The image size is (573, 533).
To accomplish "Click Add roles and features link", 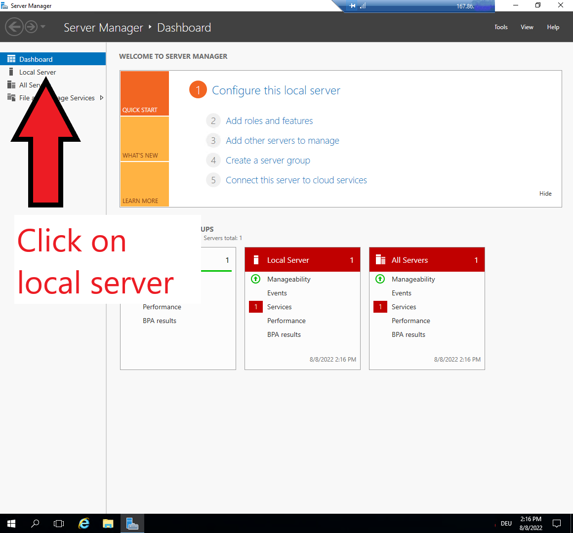I will [269, 121].
